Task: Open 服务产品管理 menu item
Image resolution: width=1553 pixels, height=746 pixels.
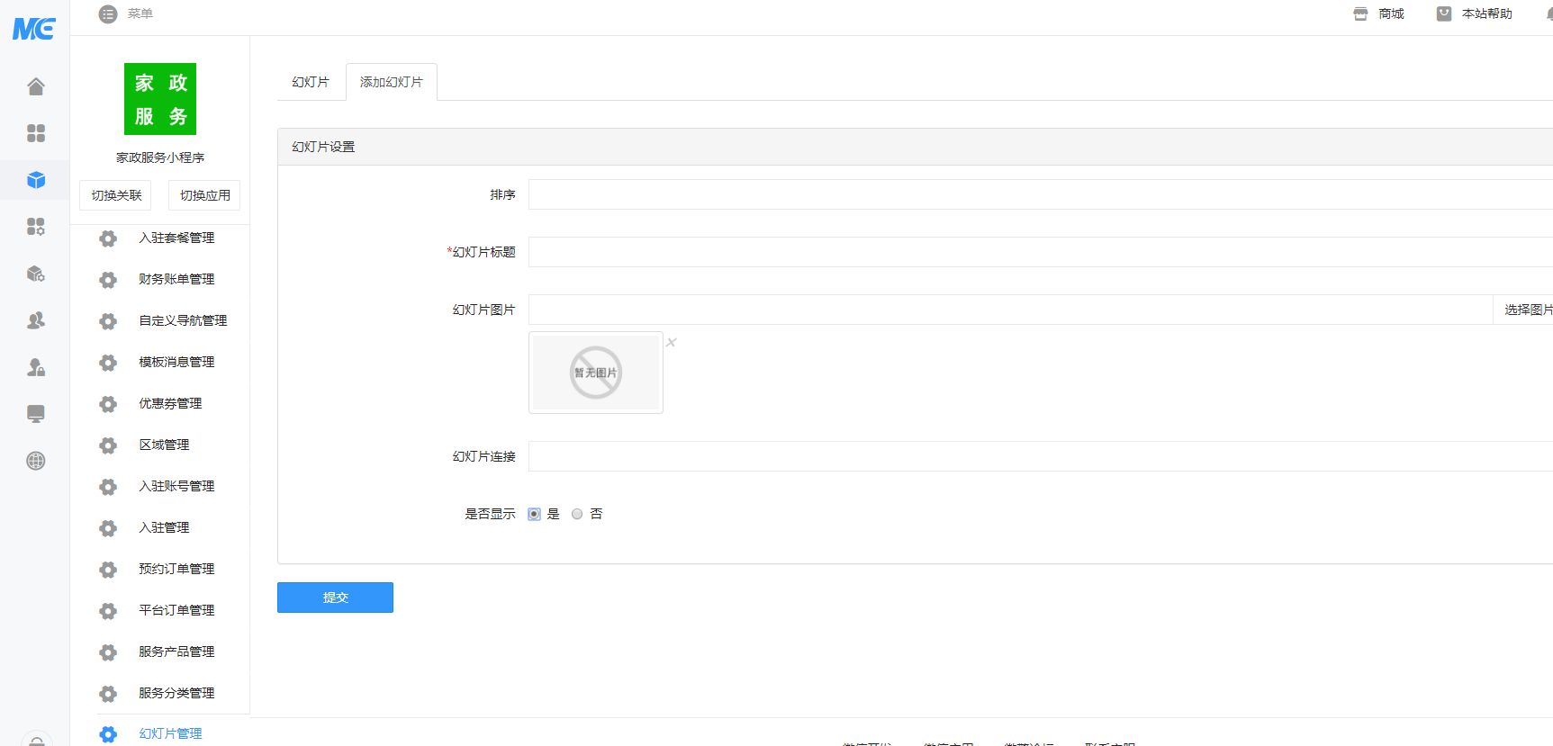Action: 176,652
